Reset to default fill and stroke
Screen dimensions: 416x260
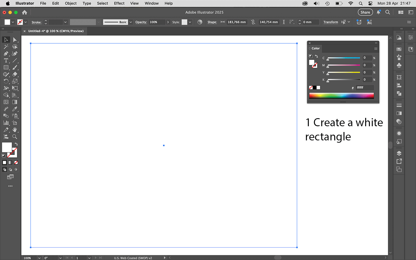point(3,156)
